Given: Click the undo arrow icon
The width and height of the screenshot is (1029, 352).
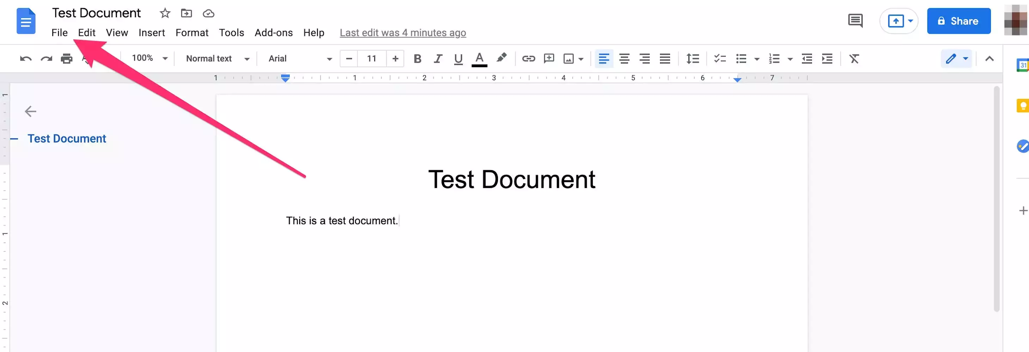Looking at the screenshot, I should point(26,59).
